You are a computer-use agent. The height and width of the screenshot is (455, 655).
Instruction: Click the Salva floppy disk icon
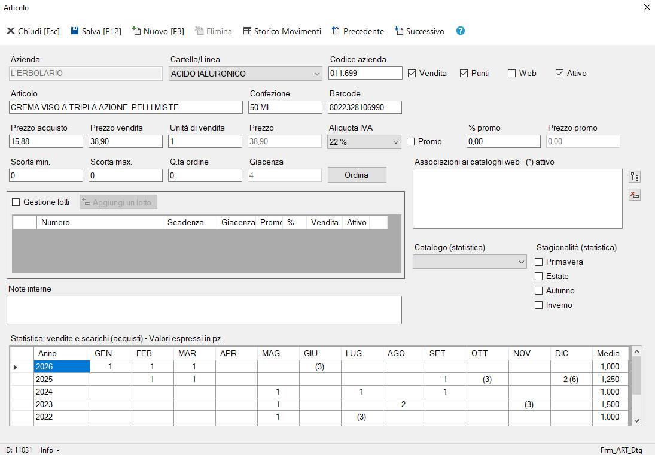pos(75,31)
